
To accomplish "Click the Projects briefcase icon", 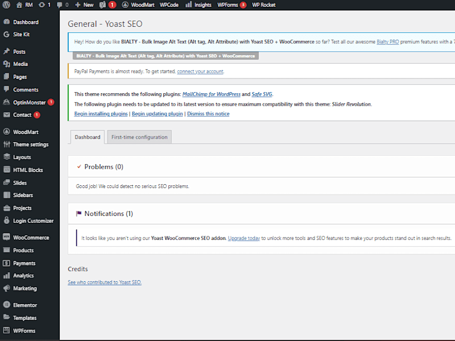I will 7,208.
